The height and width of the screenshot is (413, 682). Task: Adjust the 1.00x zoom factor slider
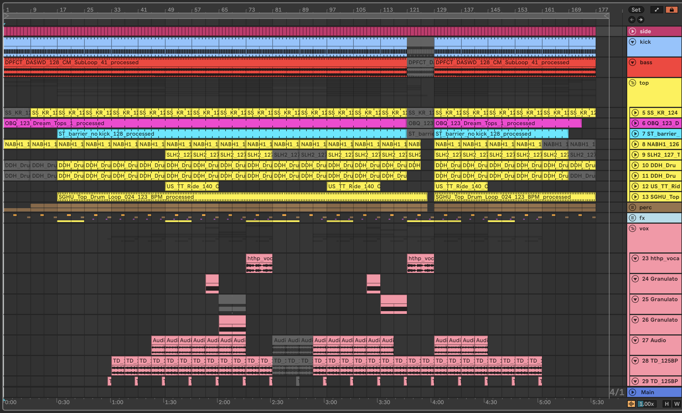(x=647, y=404)
